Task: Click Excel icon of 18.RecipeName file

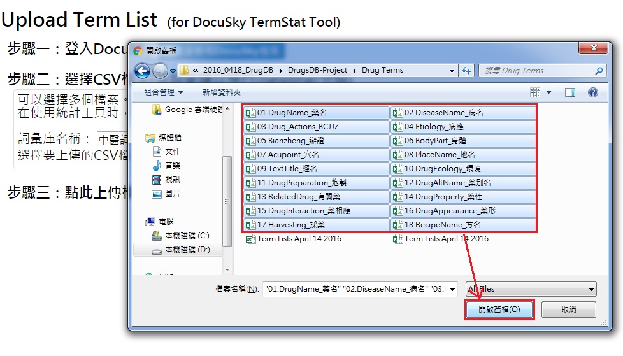Action: [x=397, y=225]
